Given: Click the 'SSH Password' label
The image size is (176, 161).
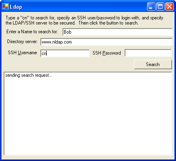Looking at the screenshot, I should pos(107,53).
